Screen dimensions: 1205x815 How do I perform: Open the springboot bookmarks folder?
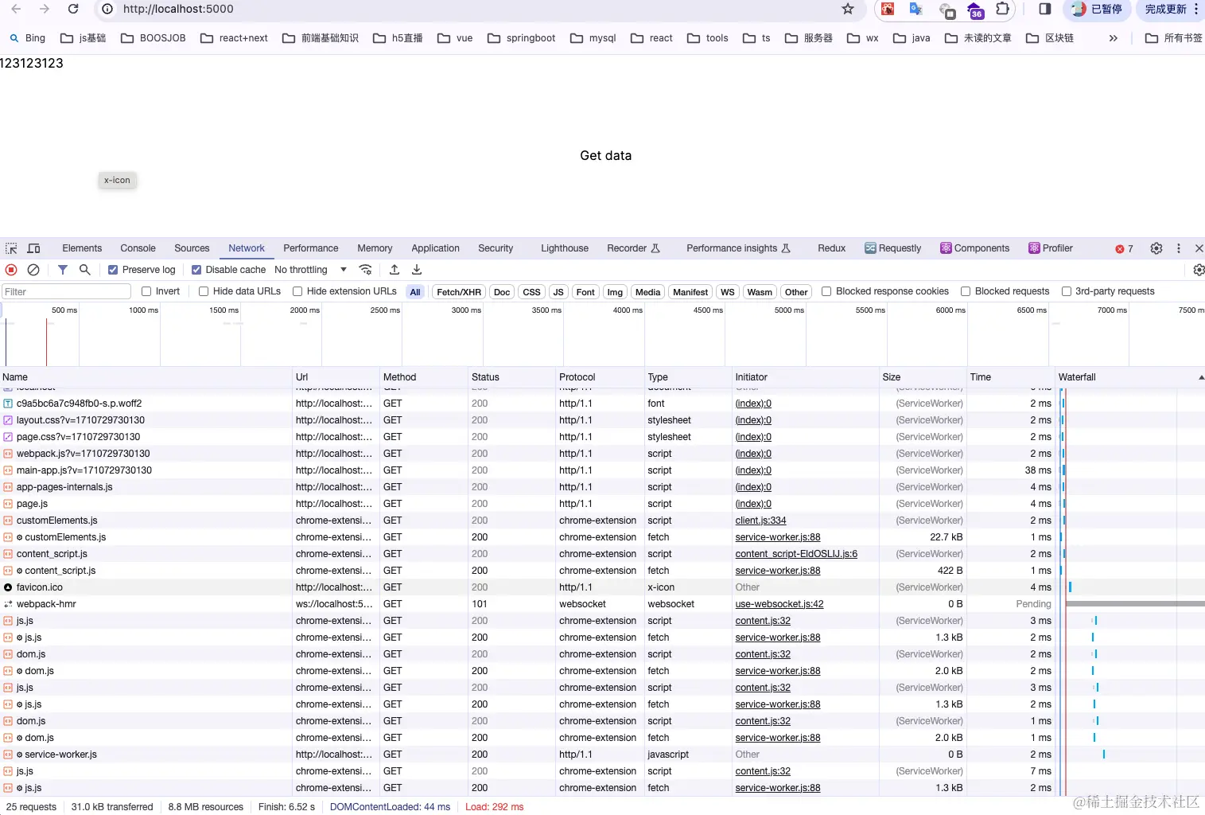[x=521, y=38]
